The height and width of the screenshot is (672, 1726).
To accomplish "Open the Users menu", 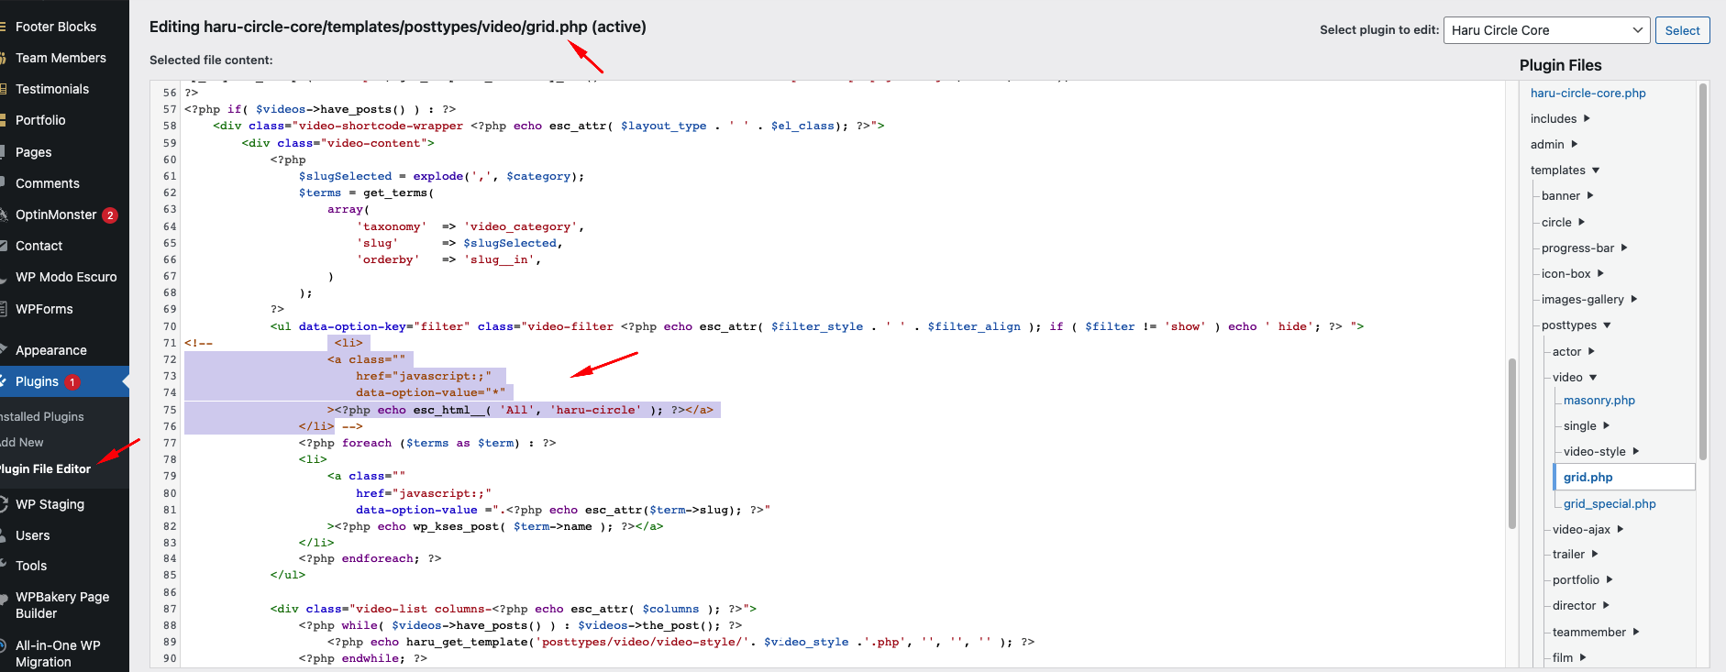I will [32, 535].
